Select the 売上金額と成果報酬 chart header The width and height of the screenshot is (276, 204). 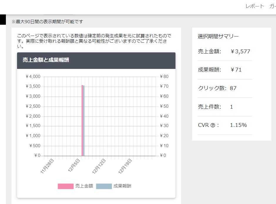tap(96, 60)
